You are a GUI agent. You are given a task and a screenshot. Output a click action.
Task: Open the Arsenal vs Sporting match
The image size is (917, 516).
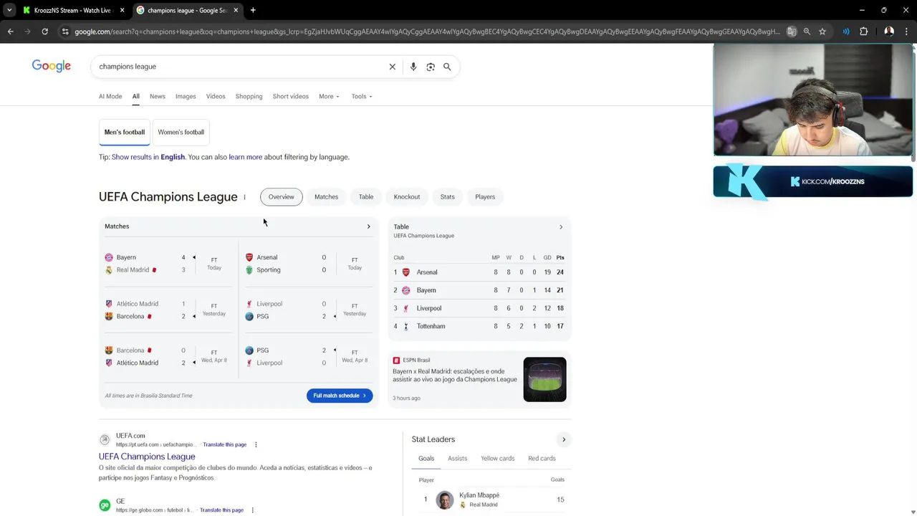(x=308, y=264)
